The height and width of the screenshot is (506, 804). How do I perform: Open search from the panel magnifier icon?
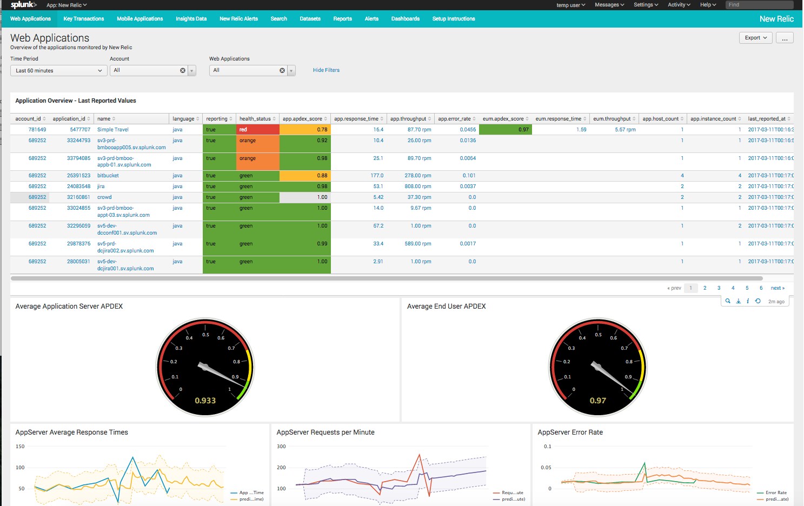pyautogui.click(x=728, y=301)
